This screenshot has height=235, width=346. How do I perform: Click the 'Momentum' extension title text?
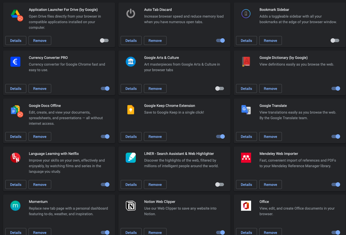pyautogui.click(x=38, y=202)
